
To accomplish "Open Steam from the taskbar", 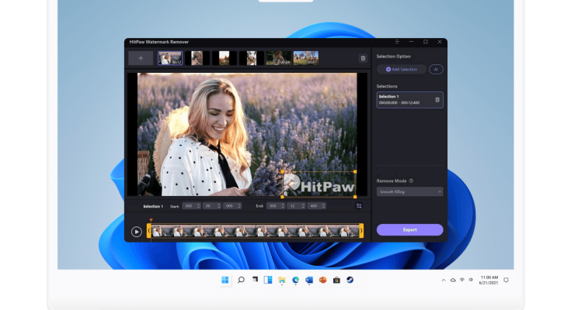I will 350,280.
